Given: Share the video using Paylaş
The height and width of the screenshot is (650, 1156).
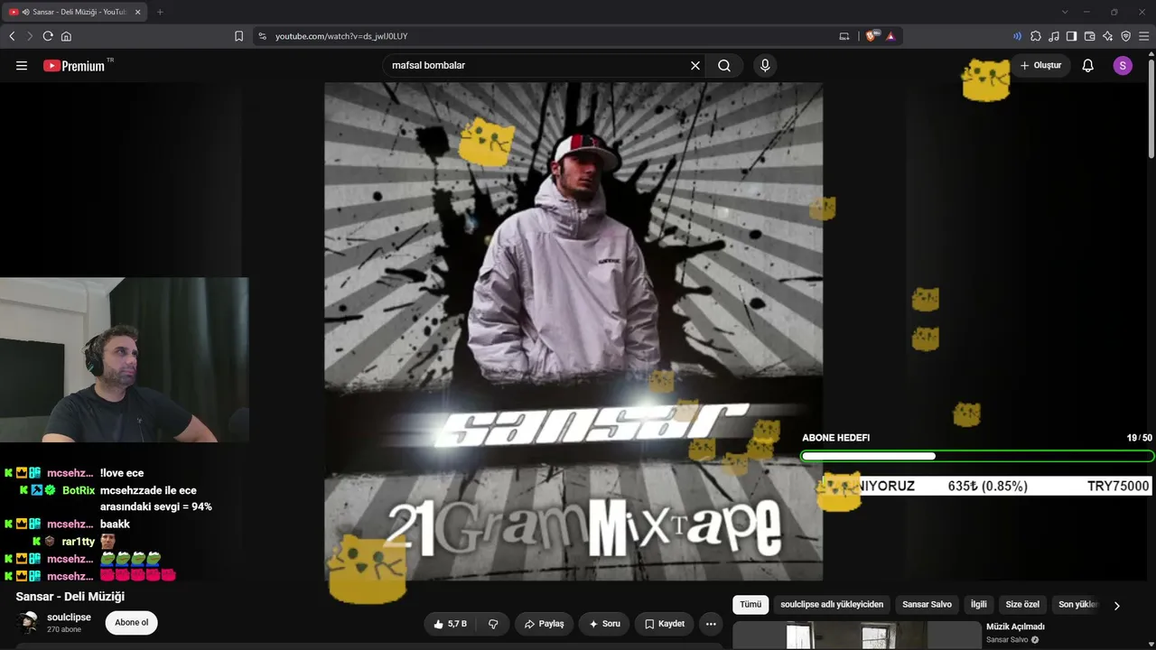Looking at the screenshot, I should pos(545,624).
